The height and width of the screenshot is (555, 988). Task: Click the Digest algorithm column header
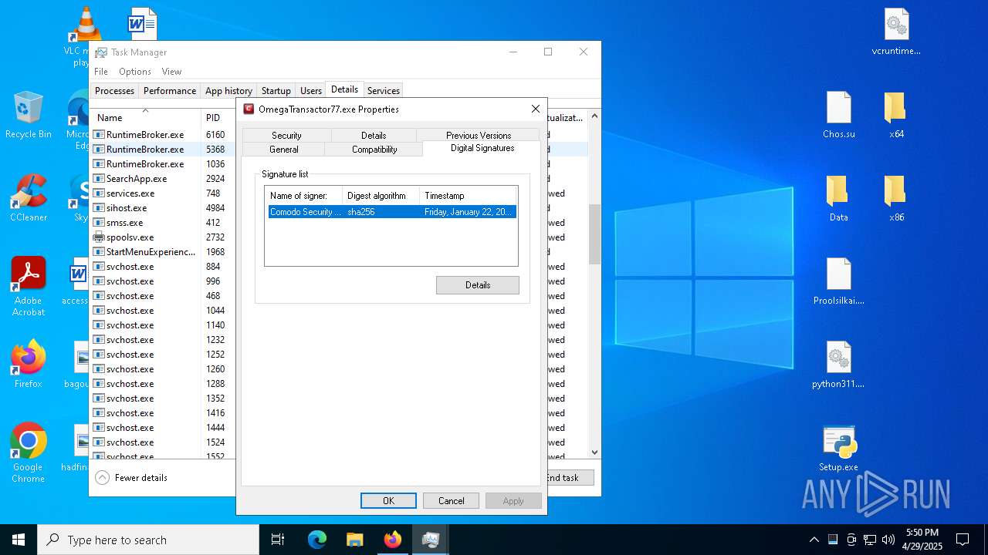click(x=381, y=196)
